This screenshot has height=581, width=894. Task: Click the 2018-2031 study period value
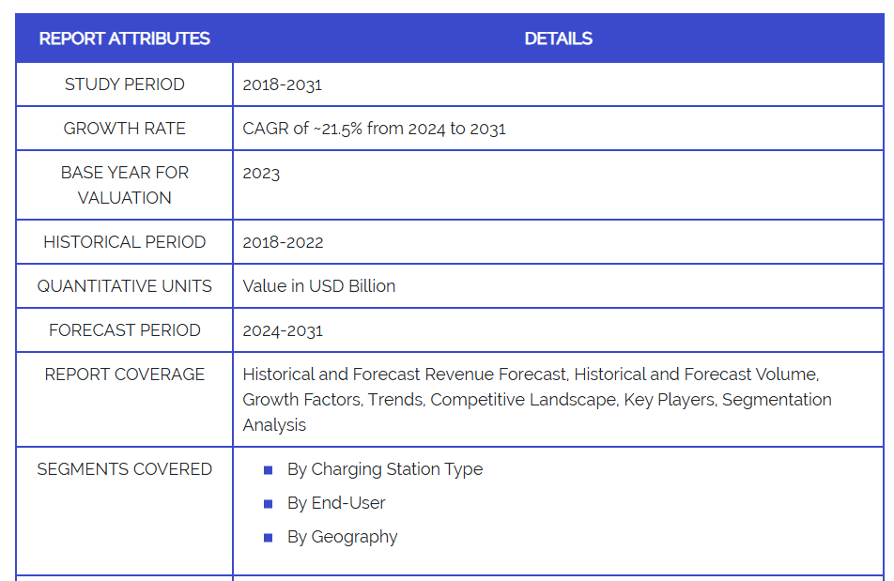point(282,84)
